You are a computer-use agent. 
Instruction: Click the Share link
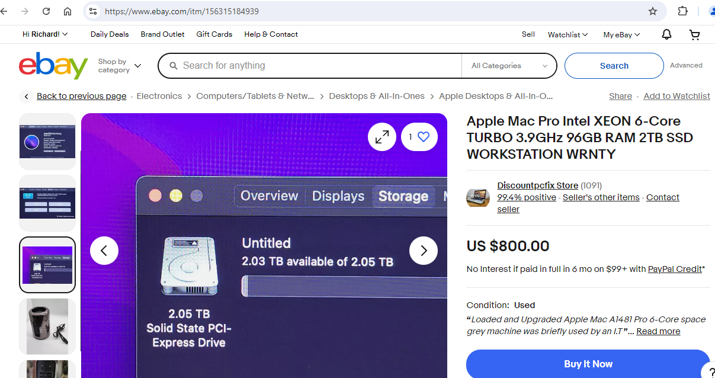coord(620,96)
